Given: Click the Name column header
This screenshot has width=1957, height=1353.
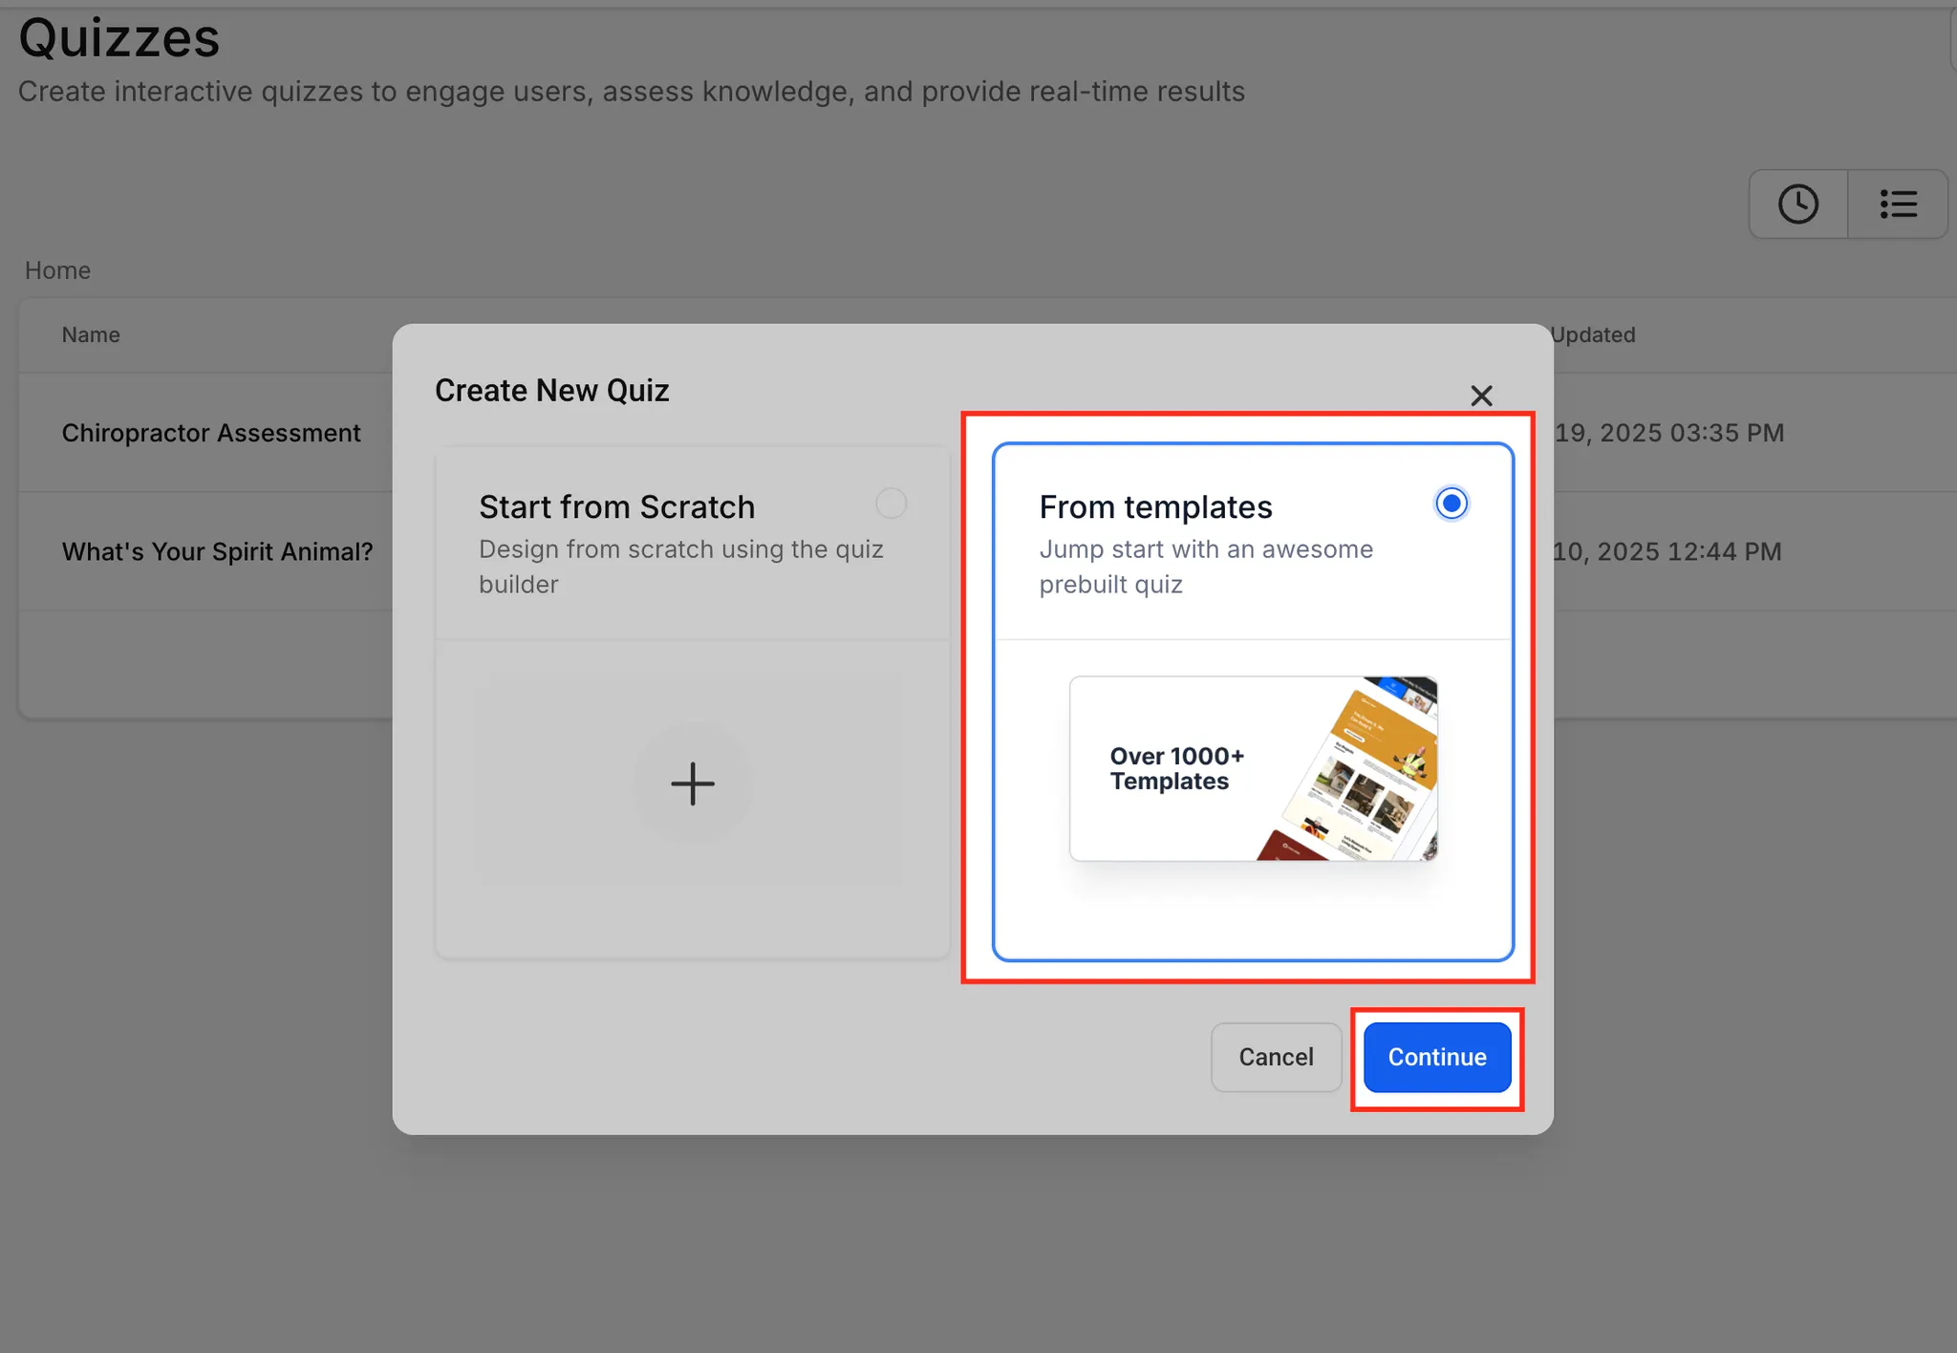Looking at the screenshot, I should pyautogui.click(x=91, y=334).
